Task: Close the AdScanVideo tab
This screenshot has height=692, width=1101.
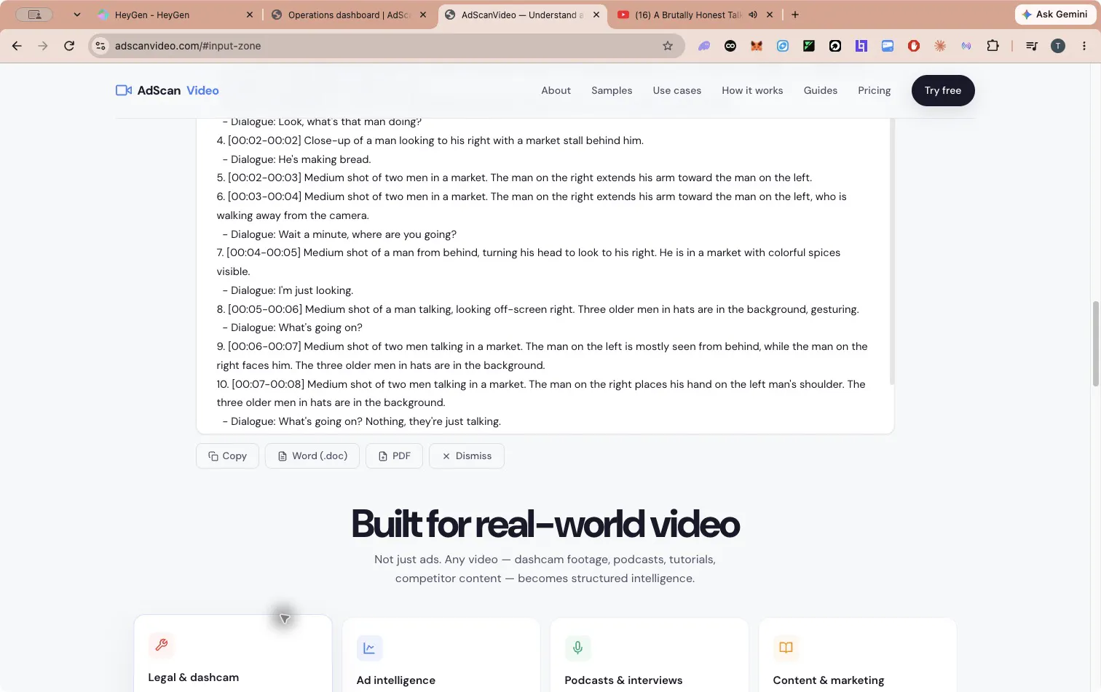Action: tap(596, 15)
